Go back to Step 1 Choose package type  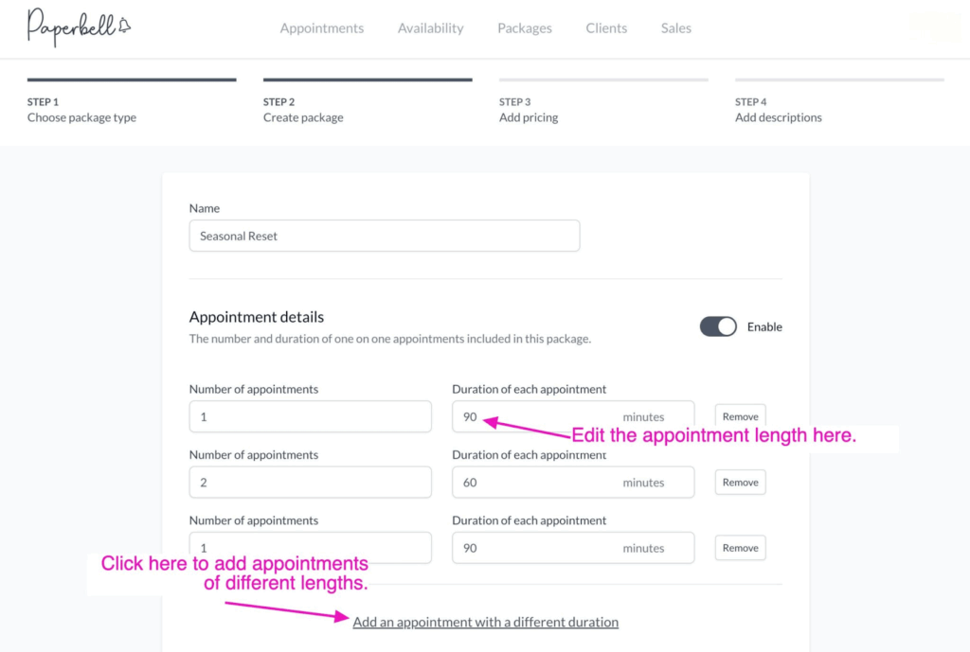[x=81, y=110]
